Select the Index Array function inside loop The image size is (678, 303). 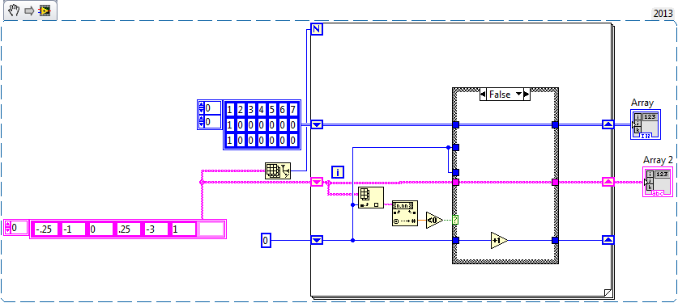point(370,197)
